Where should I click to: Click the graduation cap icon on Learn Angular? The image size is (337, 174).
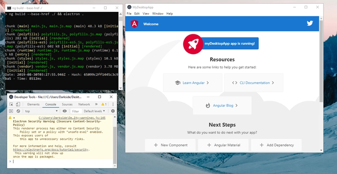tap(177, 83)
